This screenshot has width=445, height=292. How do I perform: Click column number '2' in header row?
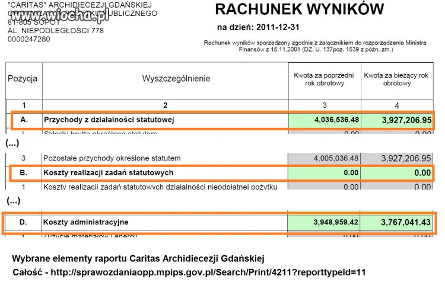(165, 105)
